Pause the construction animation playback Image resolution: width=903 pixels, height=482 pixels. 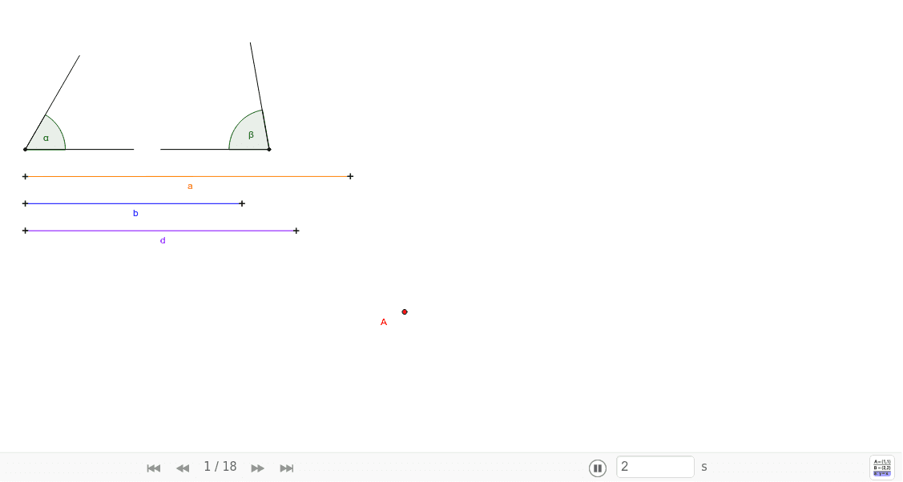coord(597,468)
